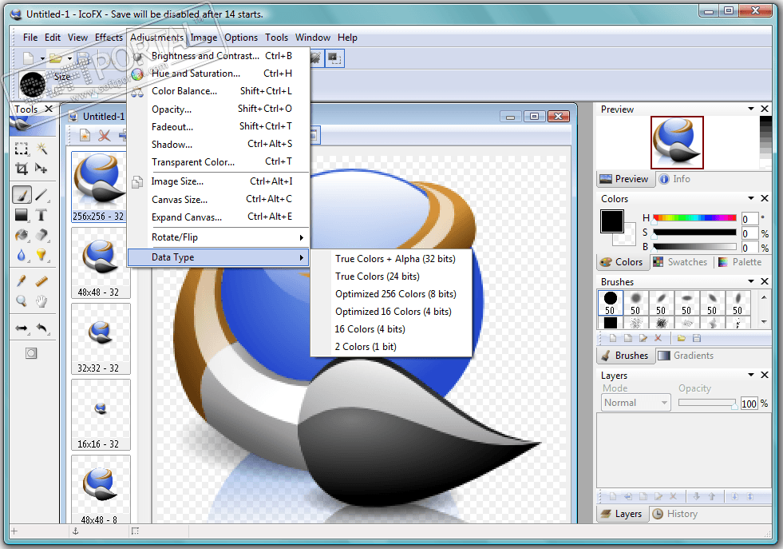The height and width of the screenshot is (549, 783).
Task: Select the gradient fill rectangle tool
Action: click(22, 215)
